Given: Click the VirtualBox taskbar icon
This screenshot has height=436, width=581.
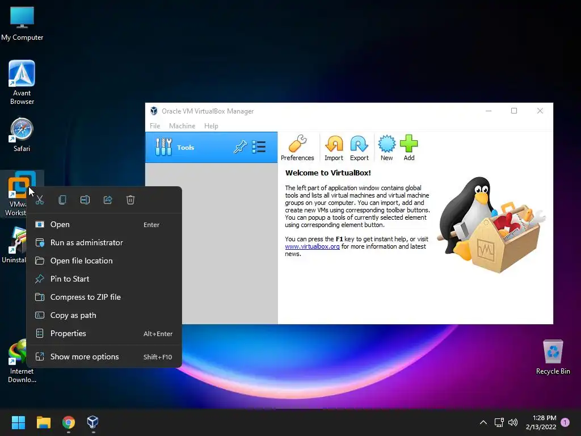Looking at the screenshot, I should [x=92, y=422].
